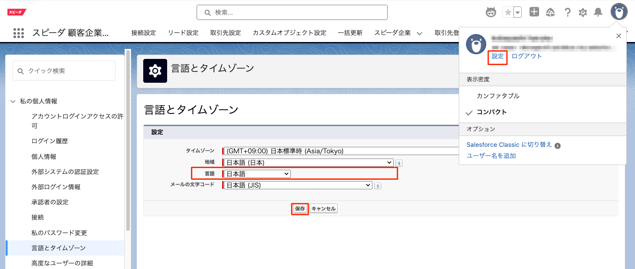Screen dimensions: 635x269
Task: Click the notifications bell icon
Action: point(598,12)
